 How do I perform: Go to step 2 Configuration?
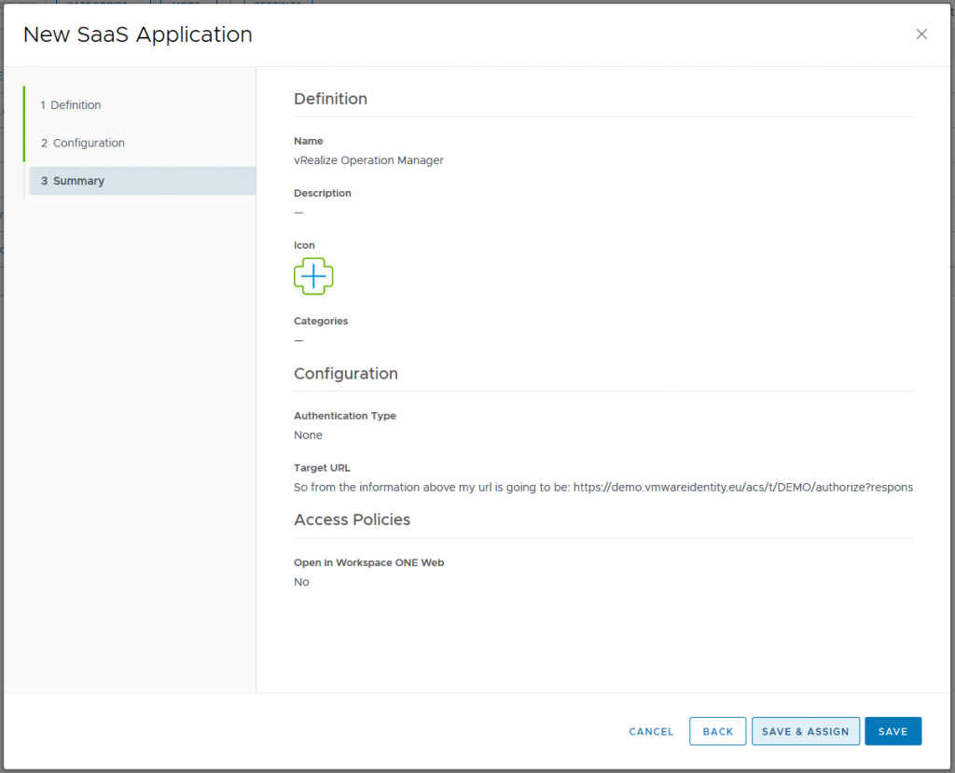click(x=83, y=143)
